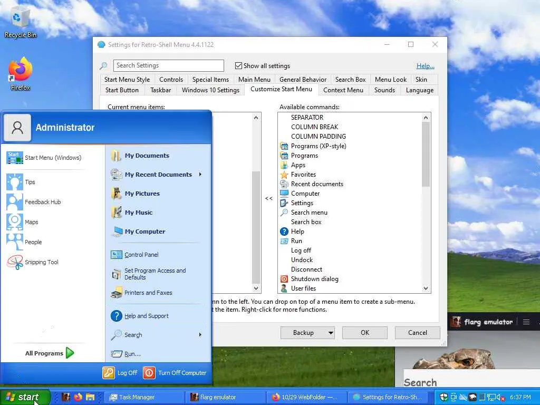Open the Tips app

tap(21, 182)
